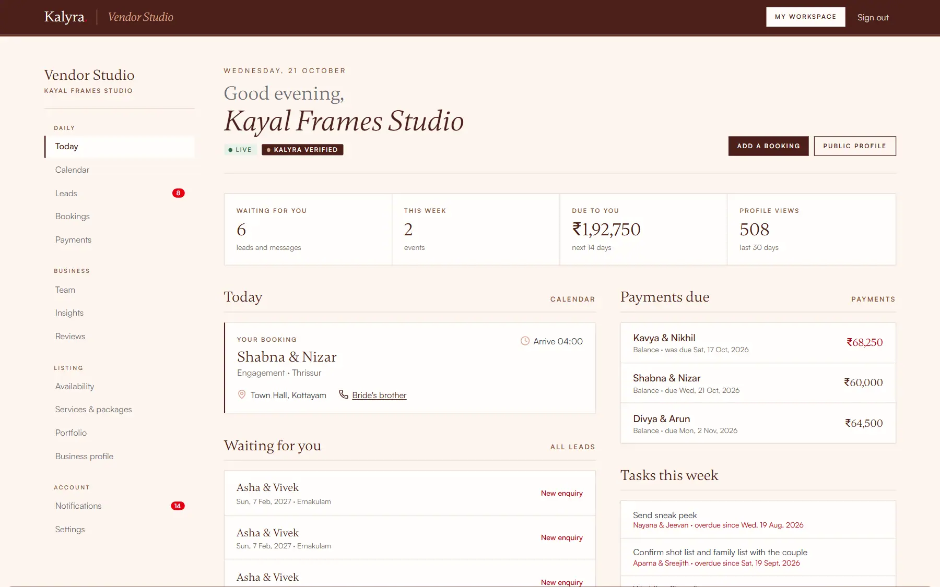
Task: Open the Calendar link above today's booking
Action: (572, 299)
